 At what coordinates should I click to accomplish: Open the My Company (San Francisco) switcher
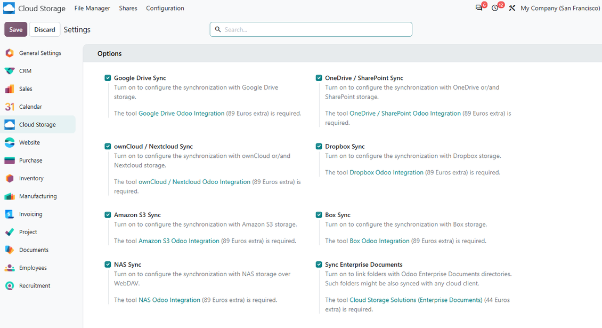[x=560, y=8]
